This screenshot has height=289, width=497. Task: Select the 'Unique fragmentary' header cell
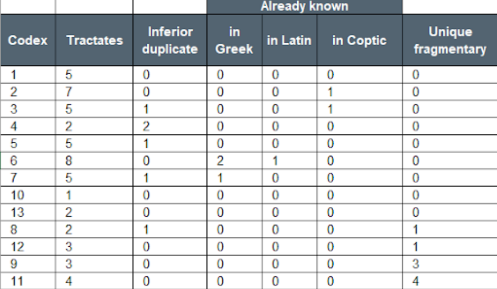pos(449,40)
